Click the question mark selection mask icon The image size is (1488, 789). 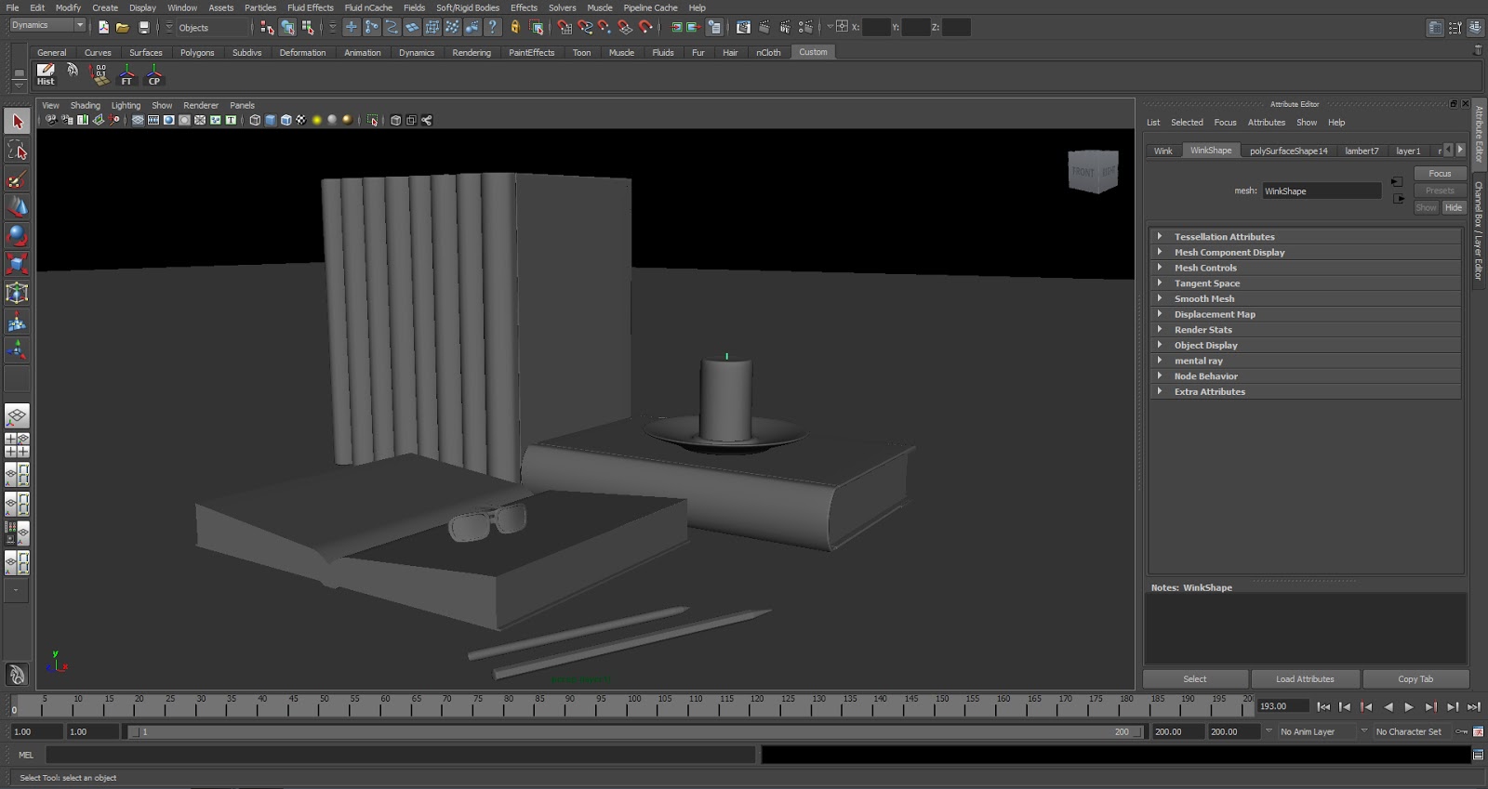click(493, 27)
